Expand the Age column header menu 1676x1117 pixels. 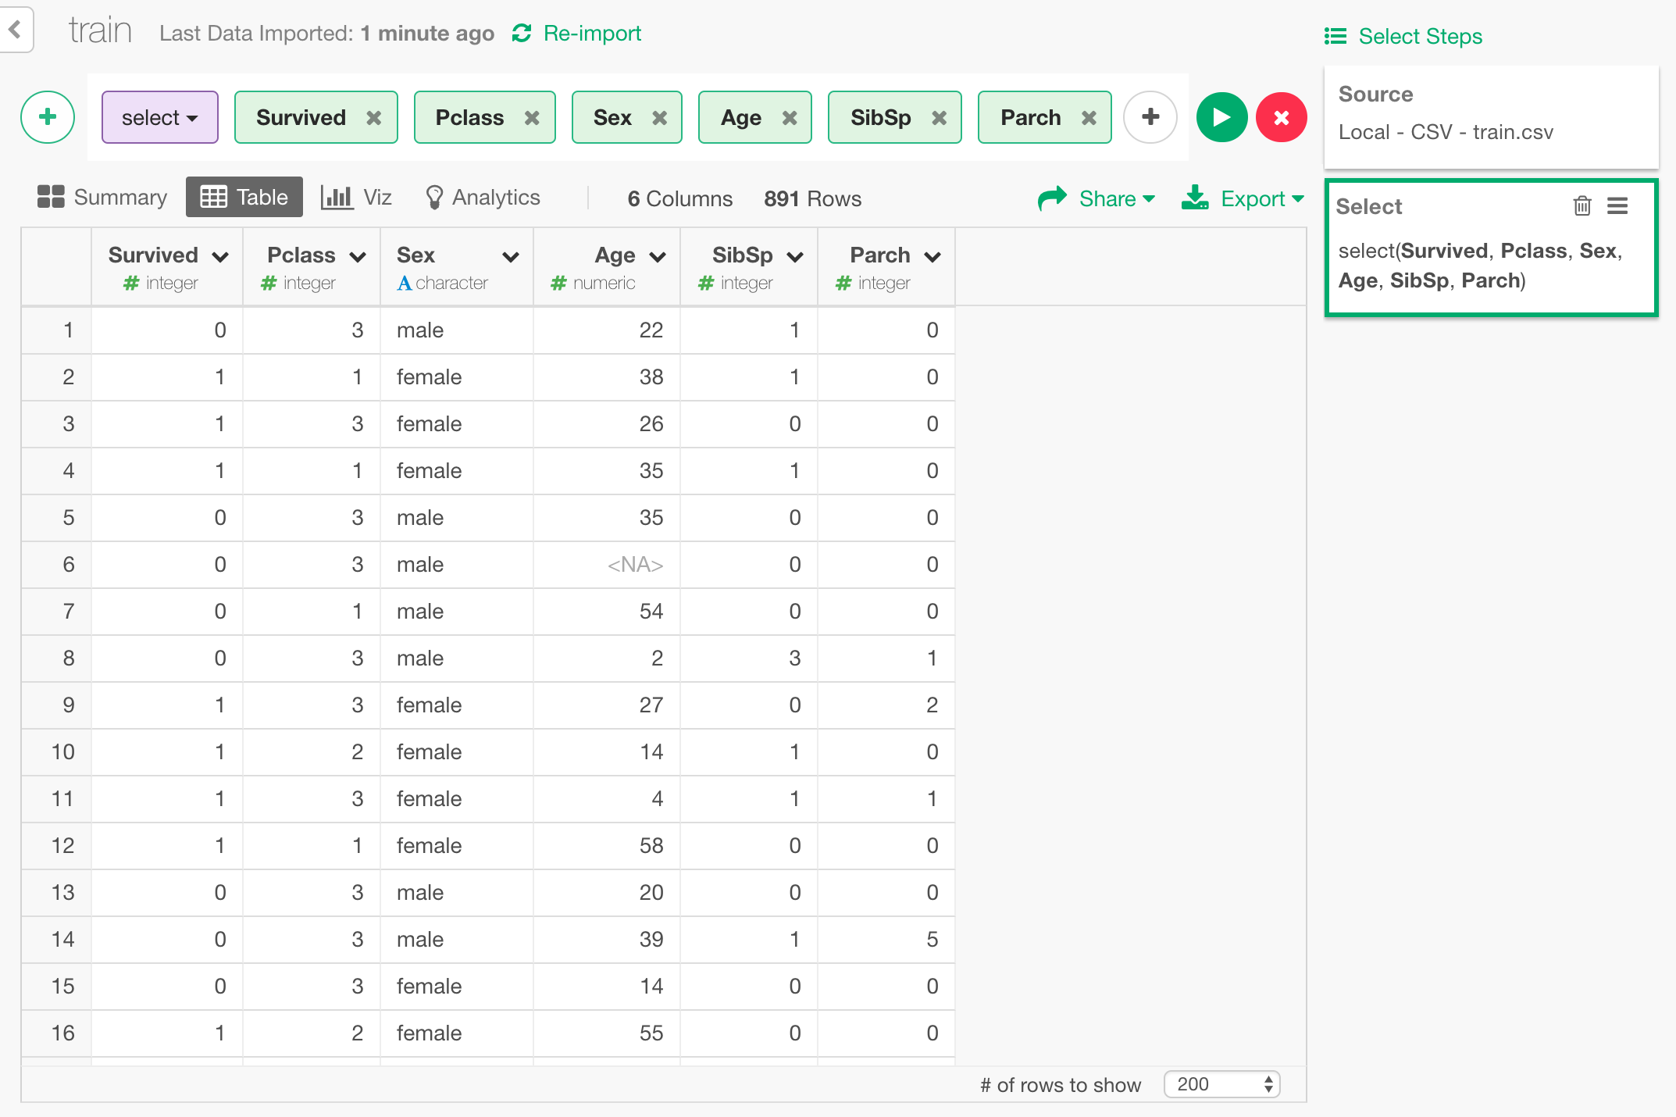[658, 256]
